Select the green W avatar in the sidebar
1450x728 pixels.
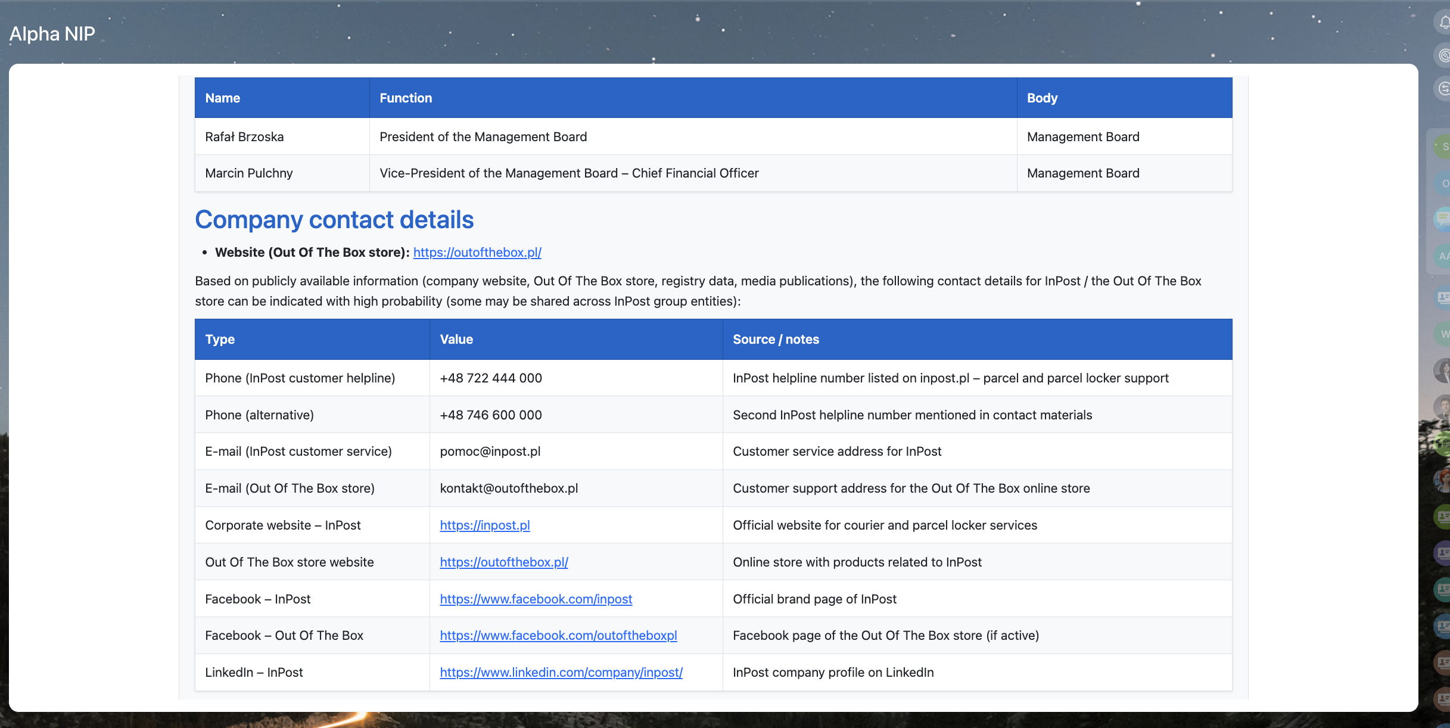coord(1443,334)
